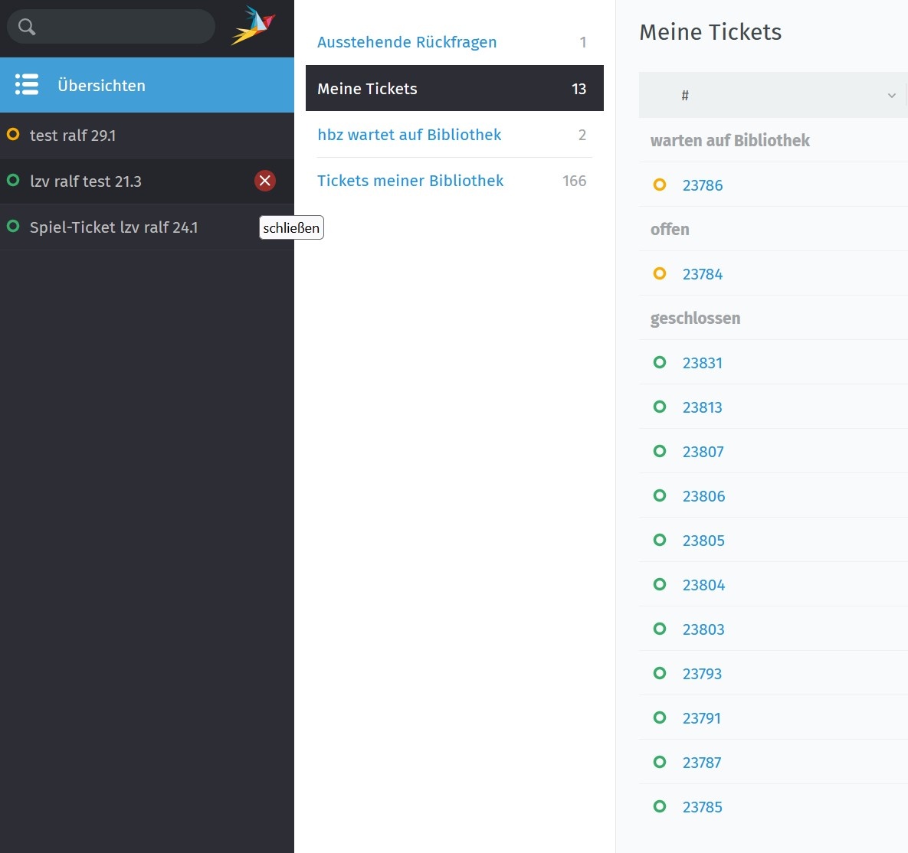Expand the # column sort dropdown arrow

coord(891,96)
